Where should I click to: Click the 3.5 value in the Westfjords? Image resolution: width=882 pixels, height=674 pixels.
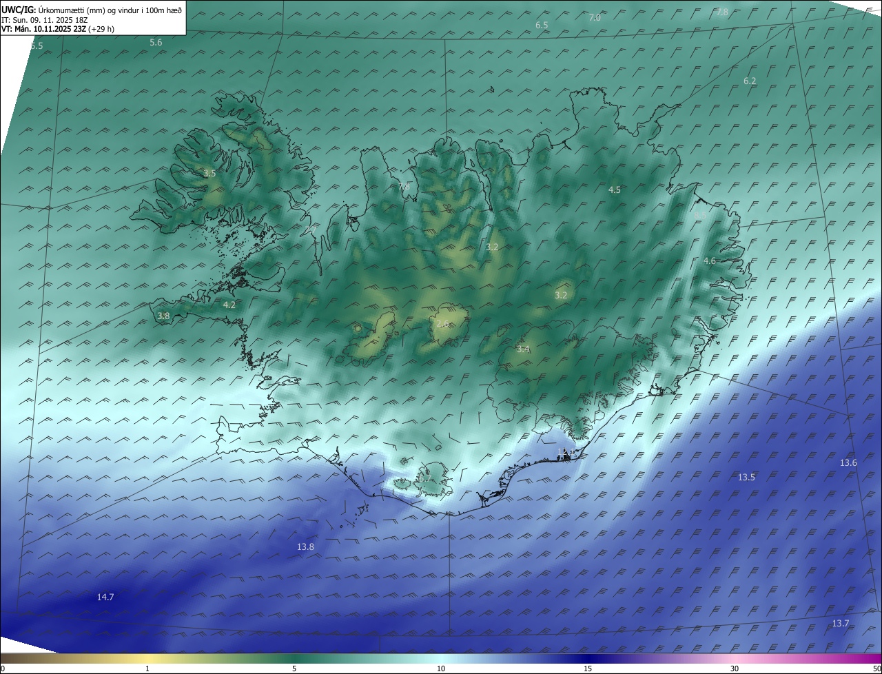click(x=209, y=174)
